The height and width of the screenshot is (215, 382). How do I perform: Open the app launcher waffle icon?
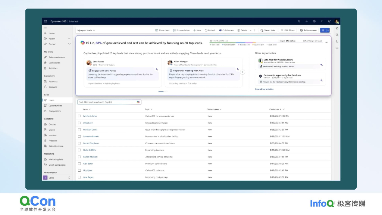click(x=46, y=21)
